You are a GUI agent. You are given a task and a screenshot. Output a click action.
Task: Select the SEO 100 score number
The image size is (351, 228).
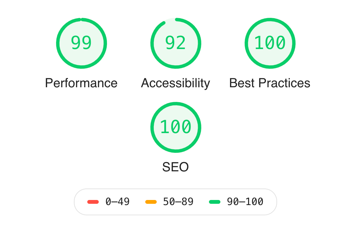pos(176,127)
